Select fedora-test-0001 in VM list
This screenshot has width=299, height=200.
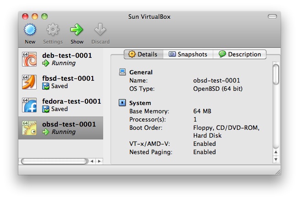tap(61, 105)
